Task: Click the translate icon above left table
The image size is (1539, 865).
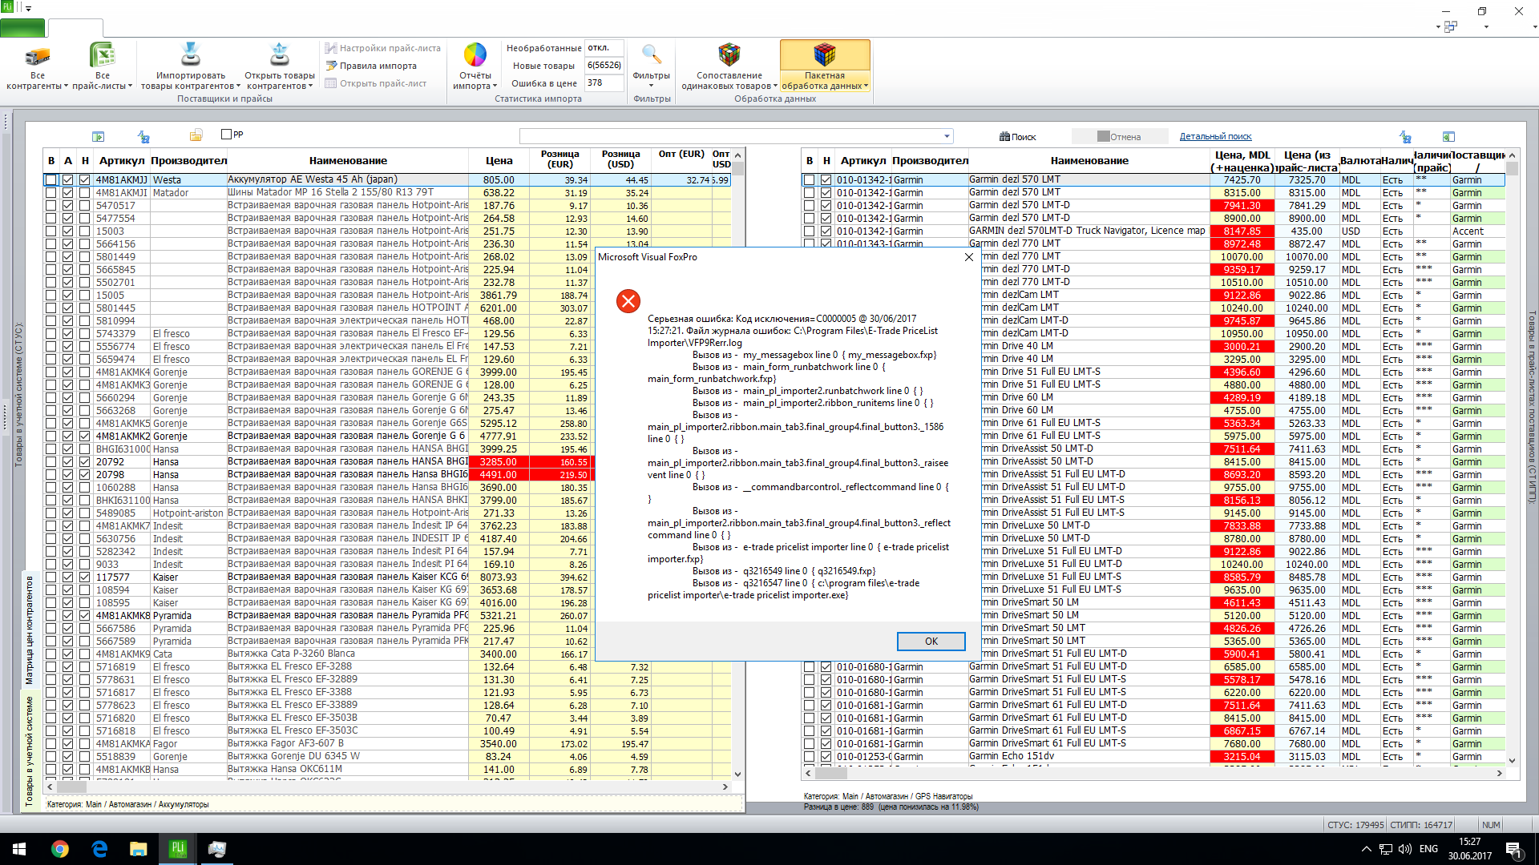Action: 143,137
